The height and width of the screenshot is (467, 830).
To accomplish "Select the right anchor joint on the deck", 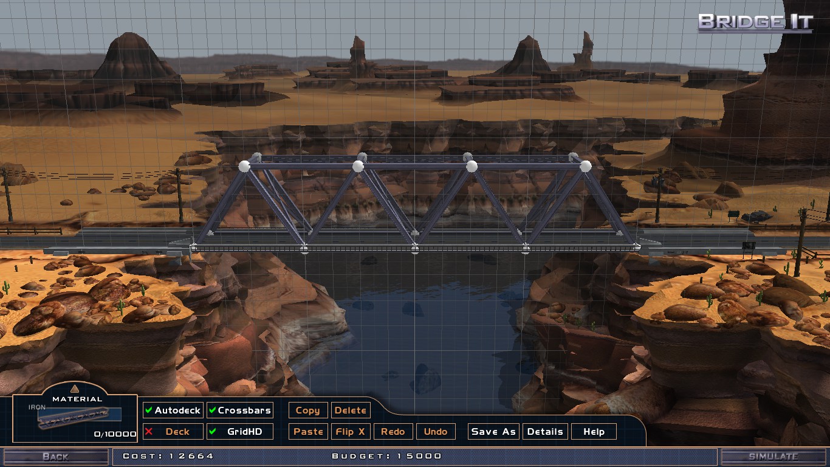I will 636,247.
